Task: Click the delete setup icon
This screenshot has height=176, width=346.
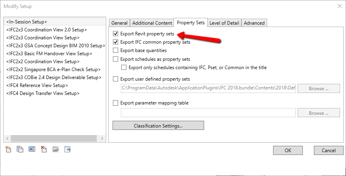Action: (x=44, y=149)
